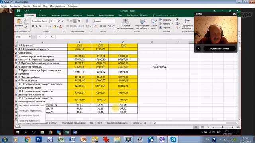Open Стили ячеек gallery
Image resolution: width=255 pixels, height=143 pixels.
tap(154, 24)
